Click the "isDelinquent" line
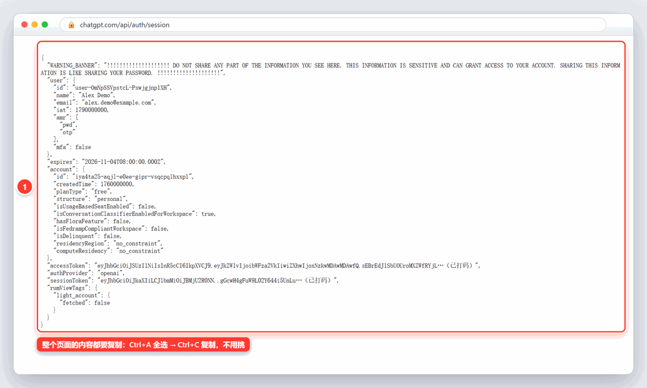 (x=87, y=236)
